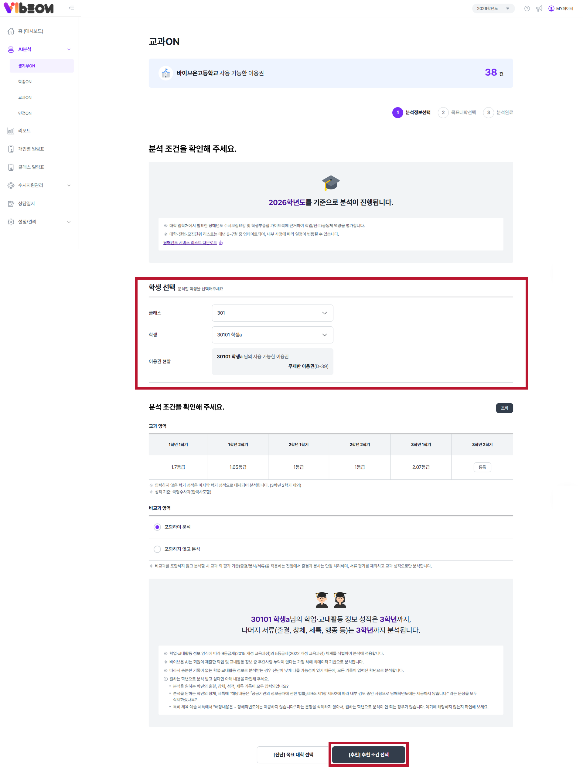Click step 1 분석정보선택 indicator

pos(411,112)
